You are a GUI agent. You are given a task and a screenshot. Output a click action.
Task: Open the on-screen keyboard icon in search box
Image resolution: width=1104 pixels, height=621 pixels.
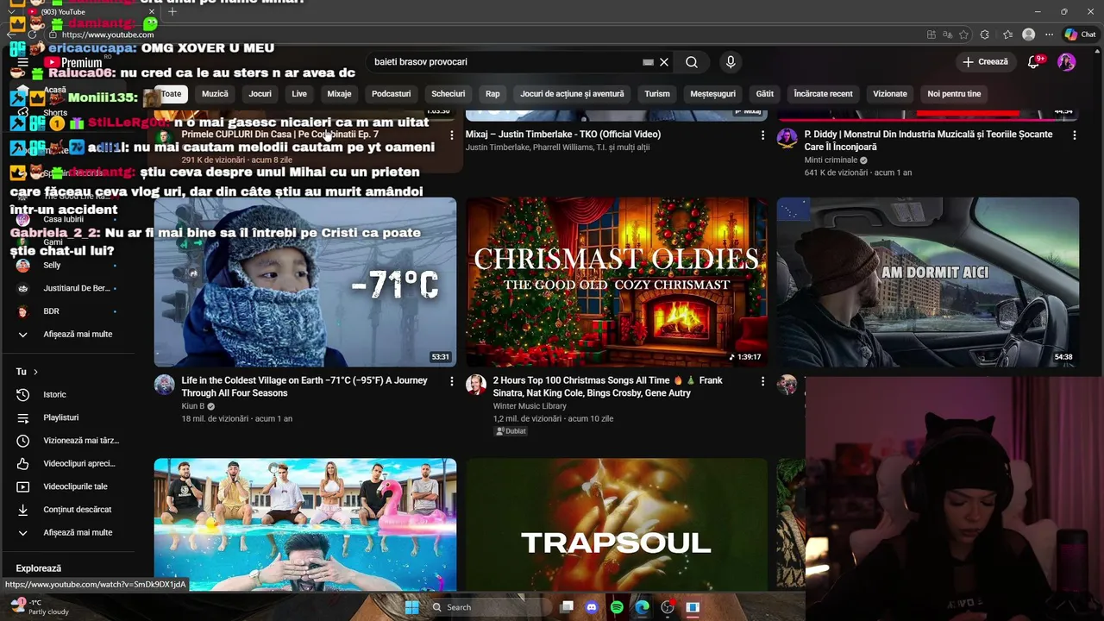click(648, 62)
